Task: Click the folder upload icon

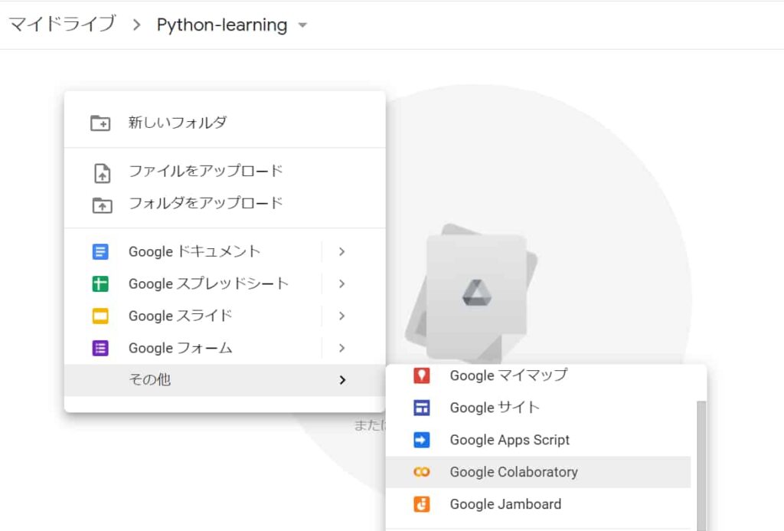Action: coord(100,204)
